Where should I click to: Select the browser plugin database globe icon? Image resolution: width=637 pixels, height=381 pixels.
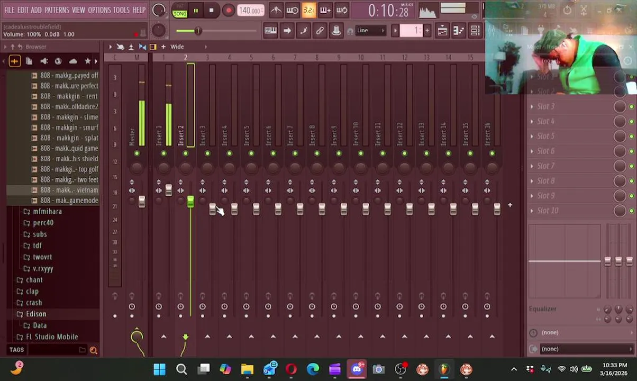pyautogui.click(x=58, y=61)
